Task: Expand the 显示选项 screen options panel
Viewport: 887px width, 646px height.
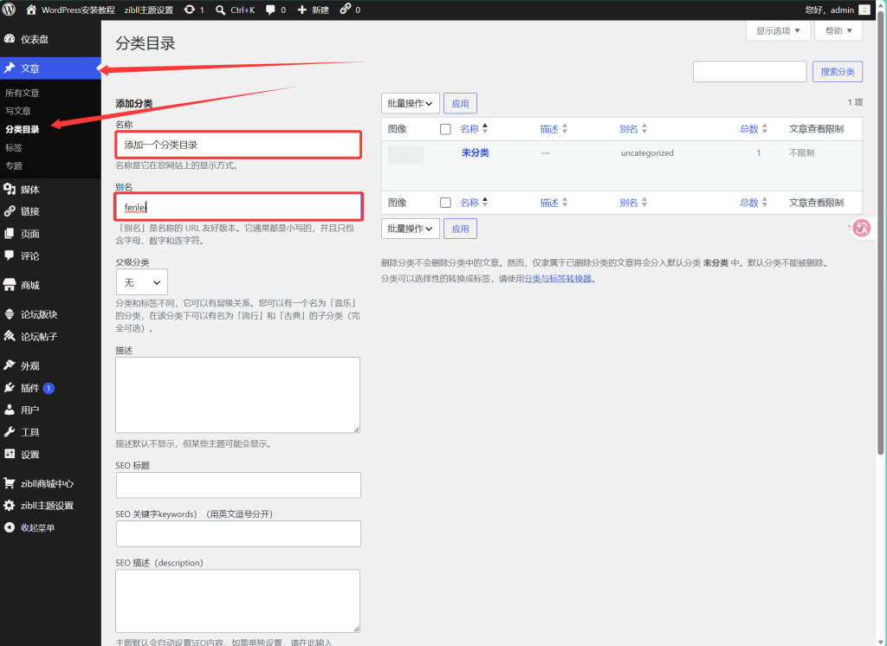Action: 778,30
